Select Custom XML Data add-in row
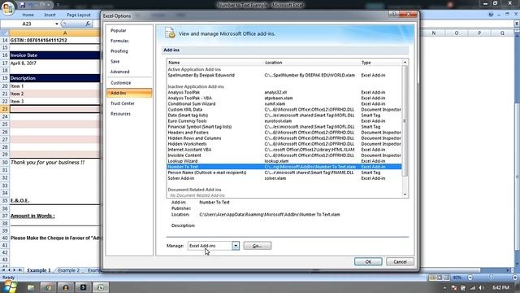Screen dimensions: 520x293 point(284,109)
